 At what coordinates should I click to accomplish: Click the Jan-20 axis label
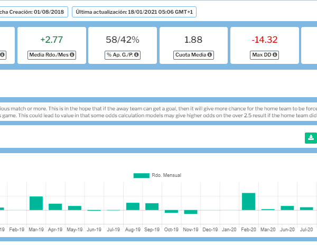229,230
